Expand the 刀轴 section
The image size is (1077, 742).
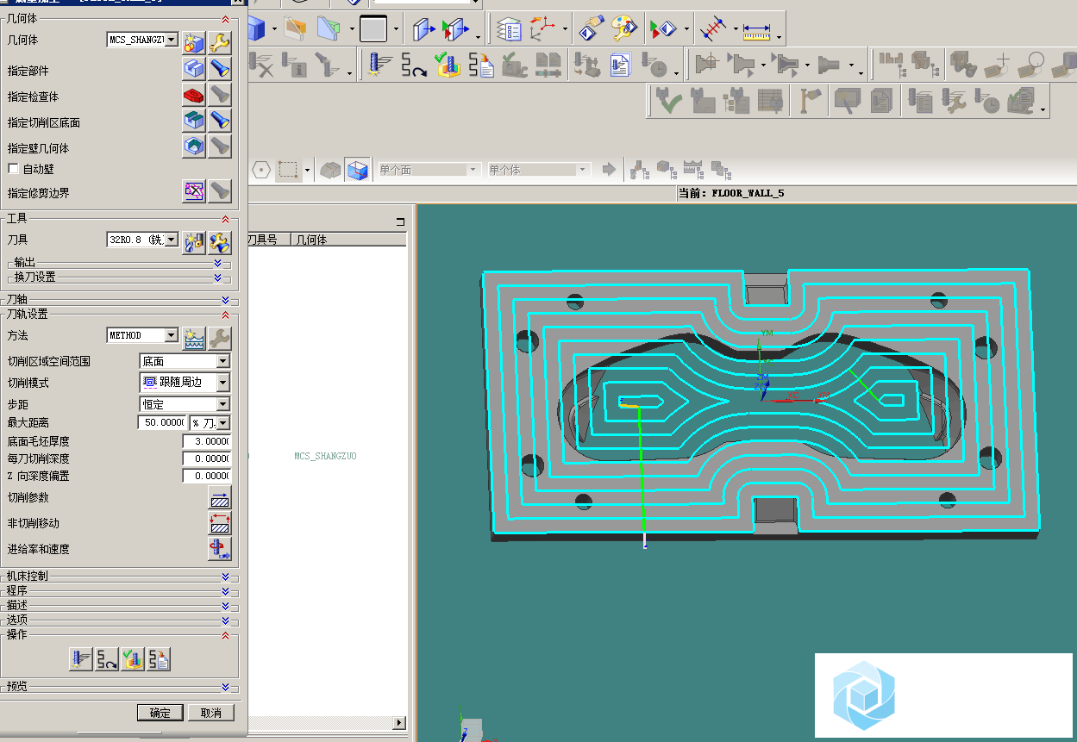click(x=225, y=299)
